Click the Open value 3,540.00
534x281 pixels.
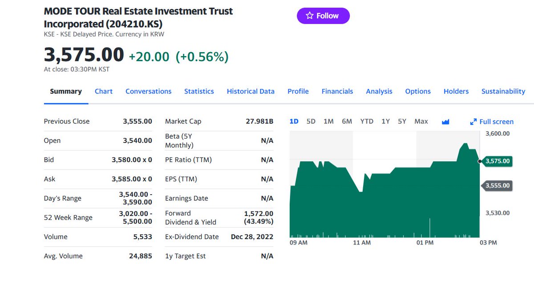tap(138, 140)
